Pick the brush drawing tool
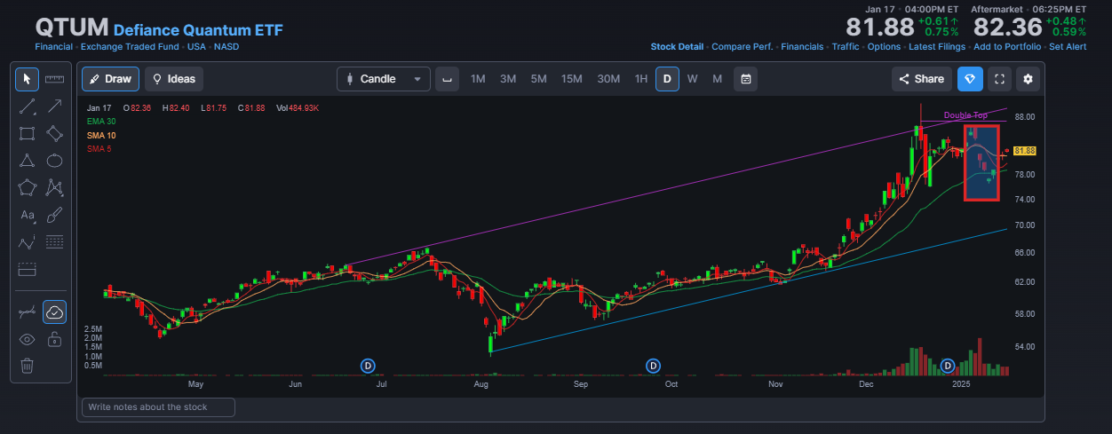This screenshot has width=1112, height=434. pyautogui.click(x=54, y=215)
